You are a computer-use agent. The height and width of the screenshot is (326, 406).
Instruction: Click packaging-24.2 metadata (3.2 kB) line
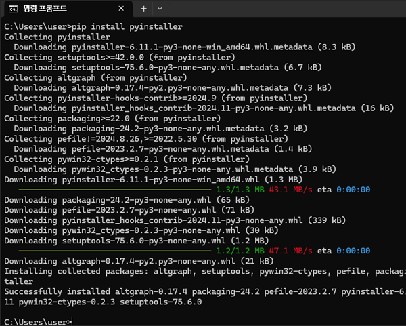160,129
